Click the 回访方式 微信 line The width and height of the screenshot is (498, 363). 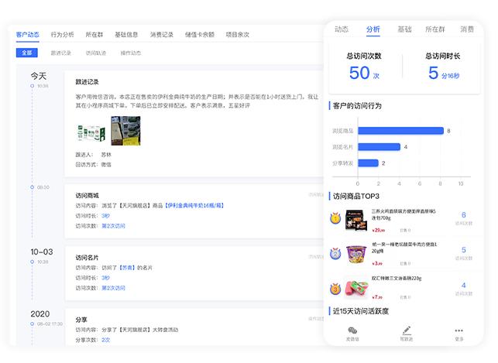tap(94, 165)
